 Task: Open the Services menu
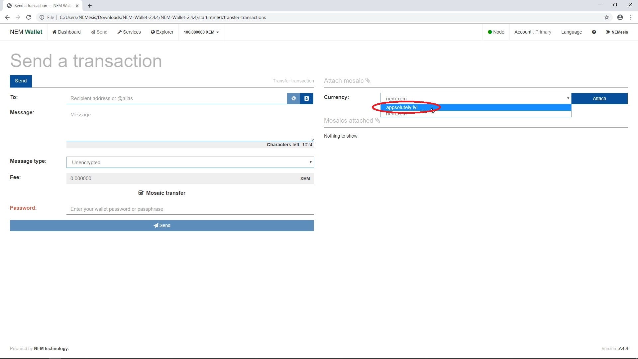click(129, 32)
